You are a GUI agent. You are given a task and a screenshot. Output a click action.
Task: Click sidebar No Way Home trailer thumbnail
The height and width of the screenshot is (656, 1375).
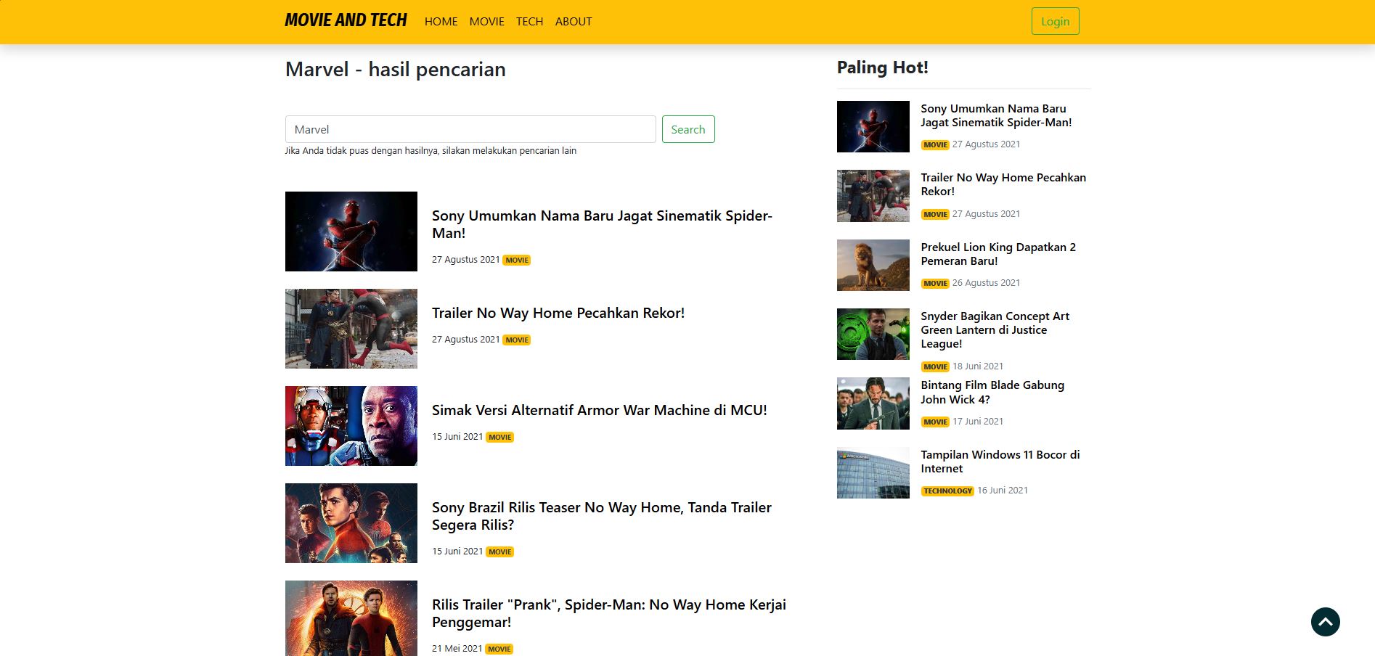[873, 196]
